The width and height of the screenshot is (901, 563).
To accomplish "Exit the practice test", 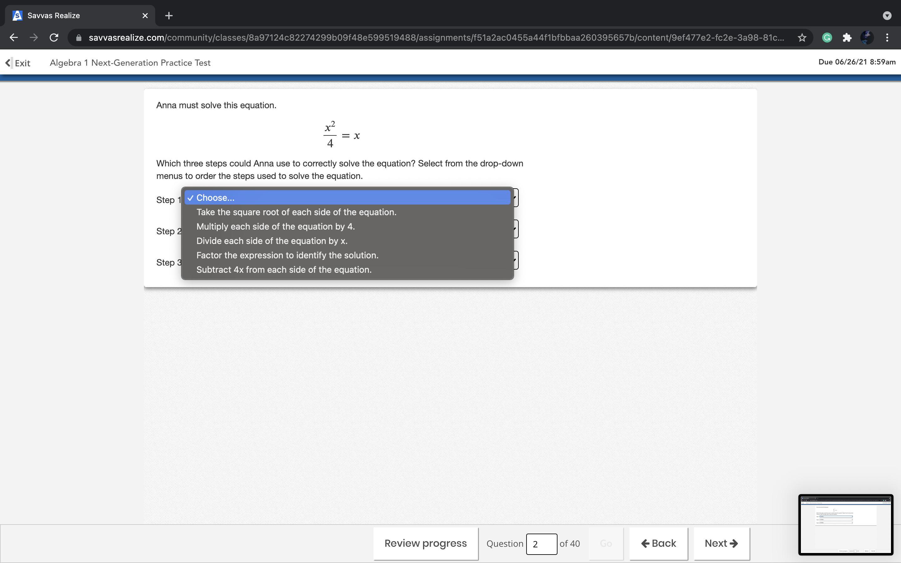I will coord(18,63).
